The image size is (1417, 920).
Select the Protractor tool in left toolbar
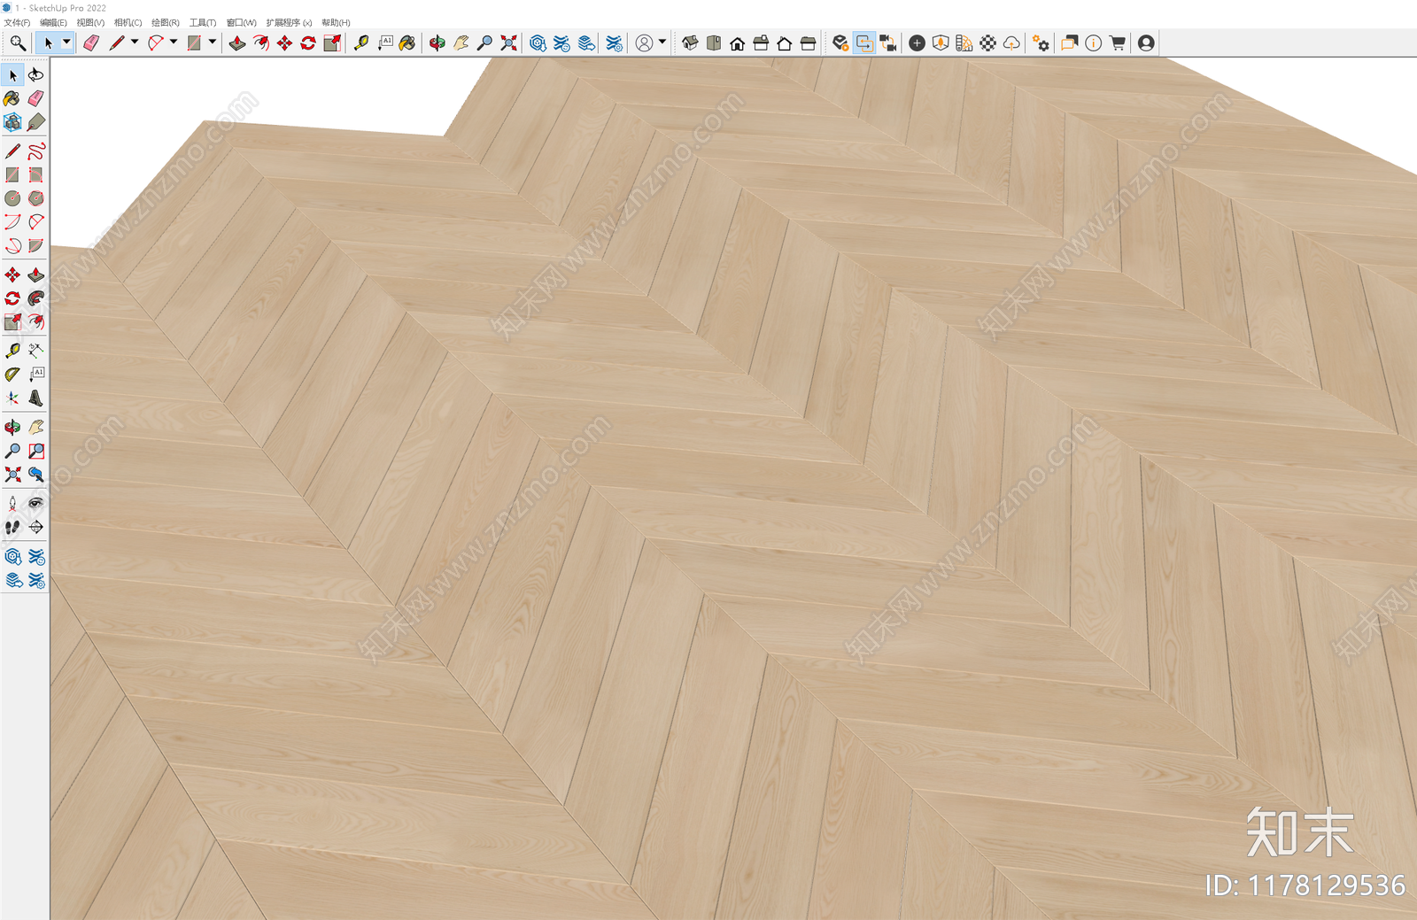click(x=12, y=375)
